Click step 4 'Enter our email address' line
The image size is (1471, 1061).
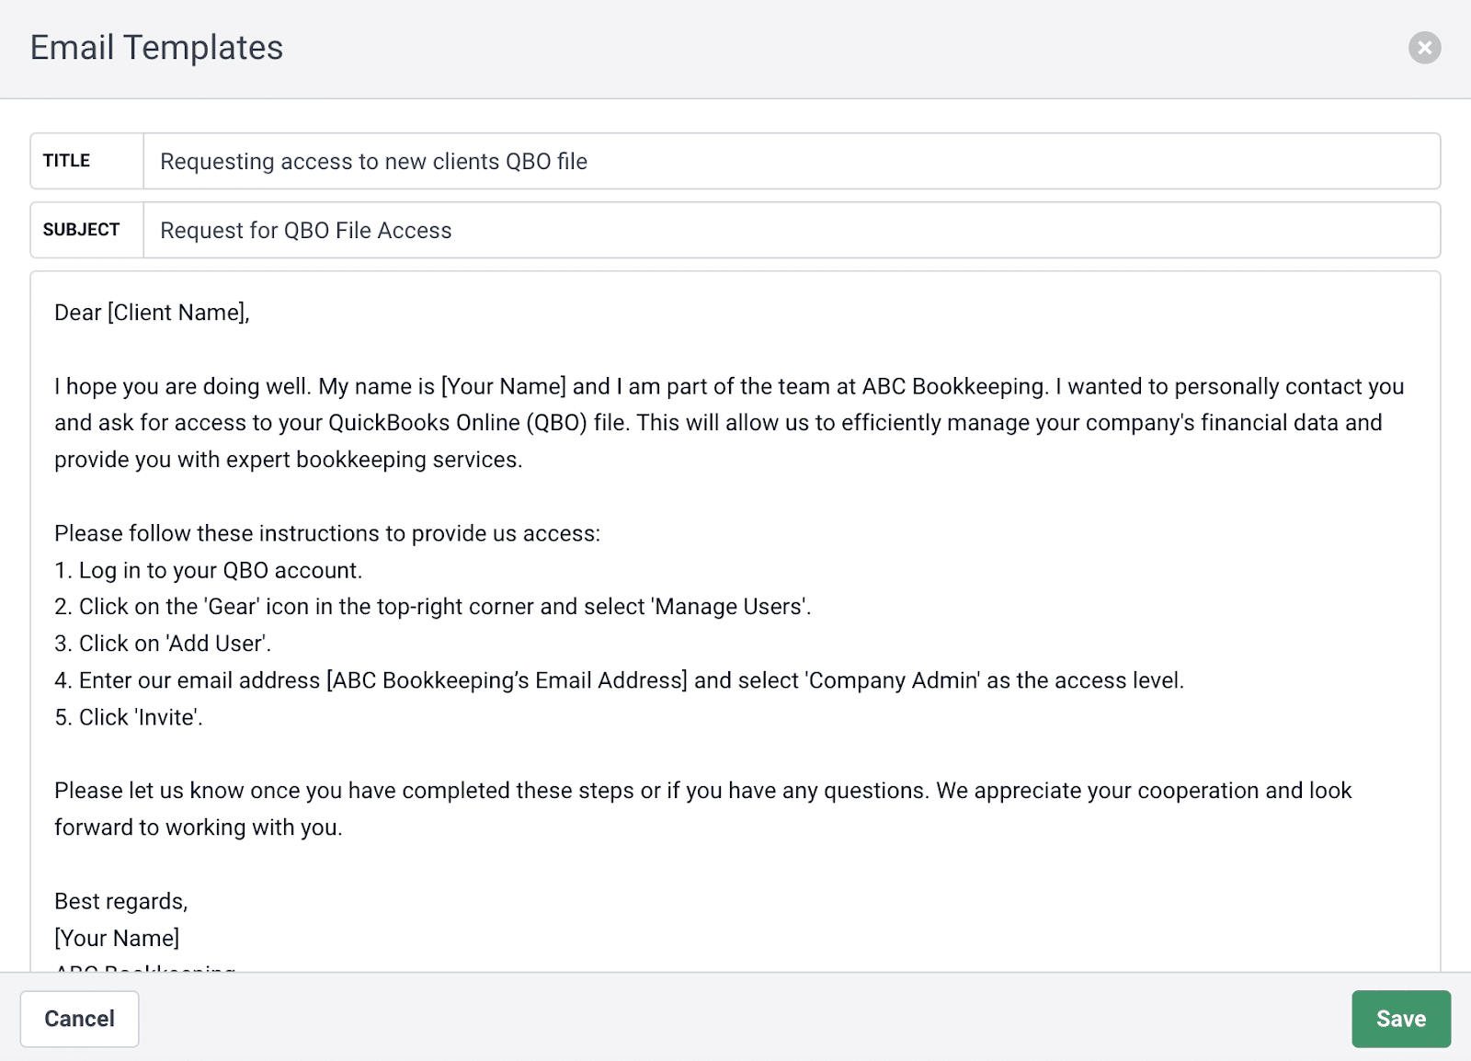pos(620,680)
